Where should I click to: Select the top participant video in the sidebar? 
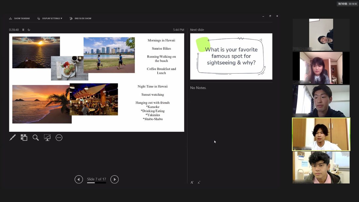[321, 35]
